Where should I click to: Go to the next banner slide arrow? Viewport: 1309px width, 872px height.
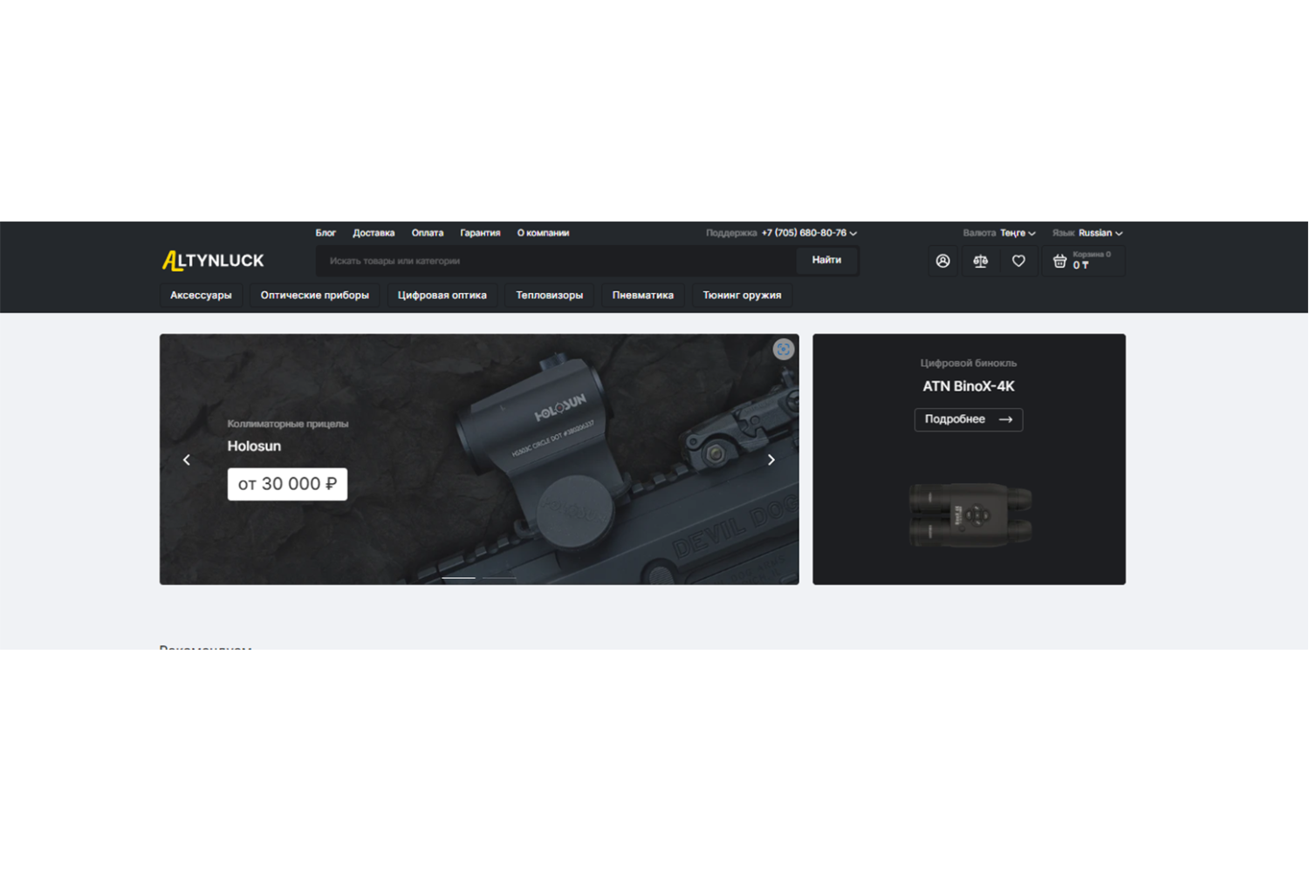point(771,460)
